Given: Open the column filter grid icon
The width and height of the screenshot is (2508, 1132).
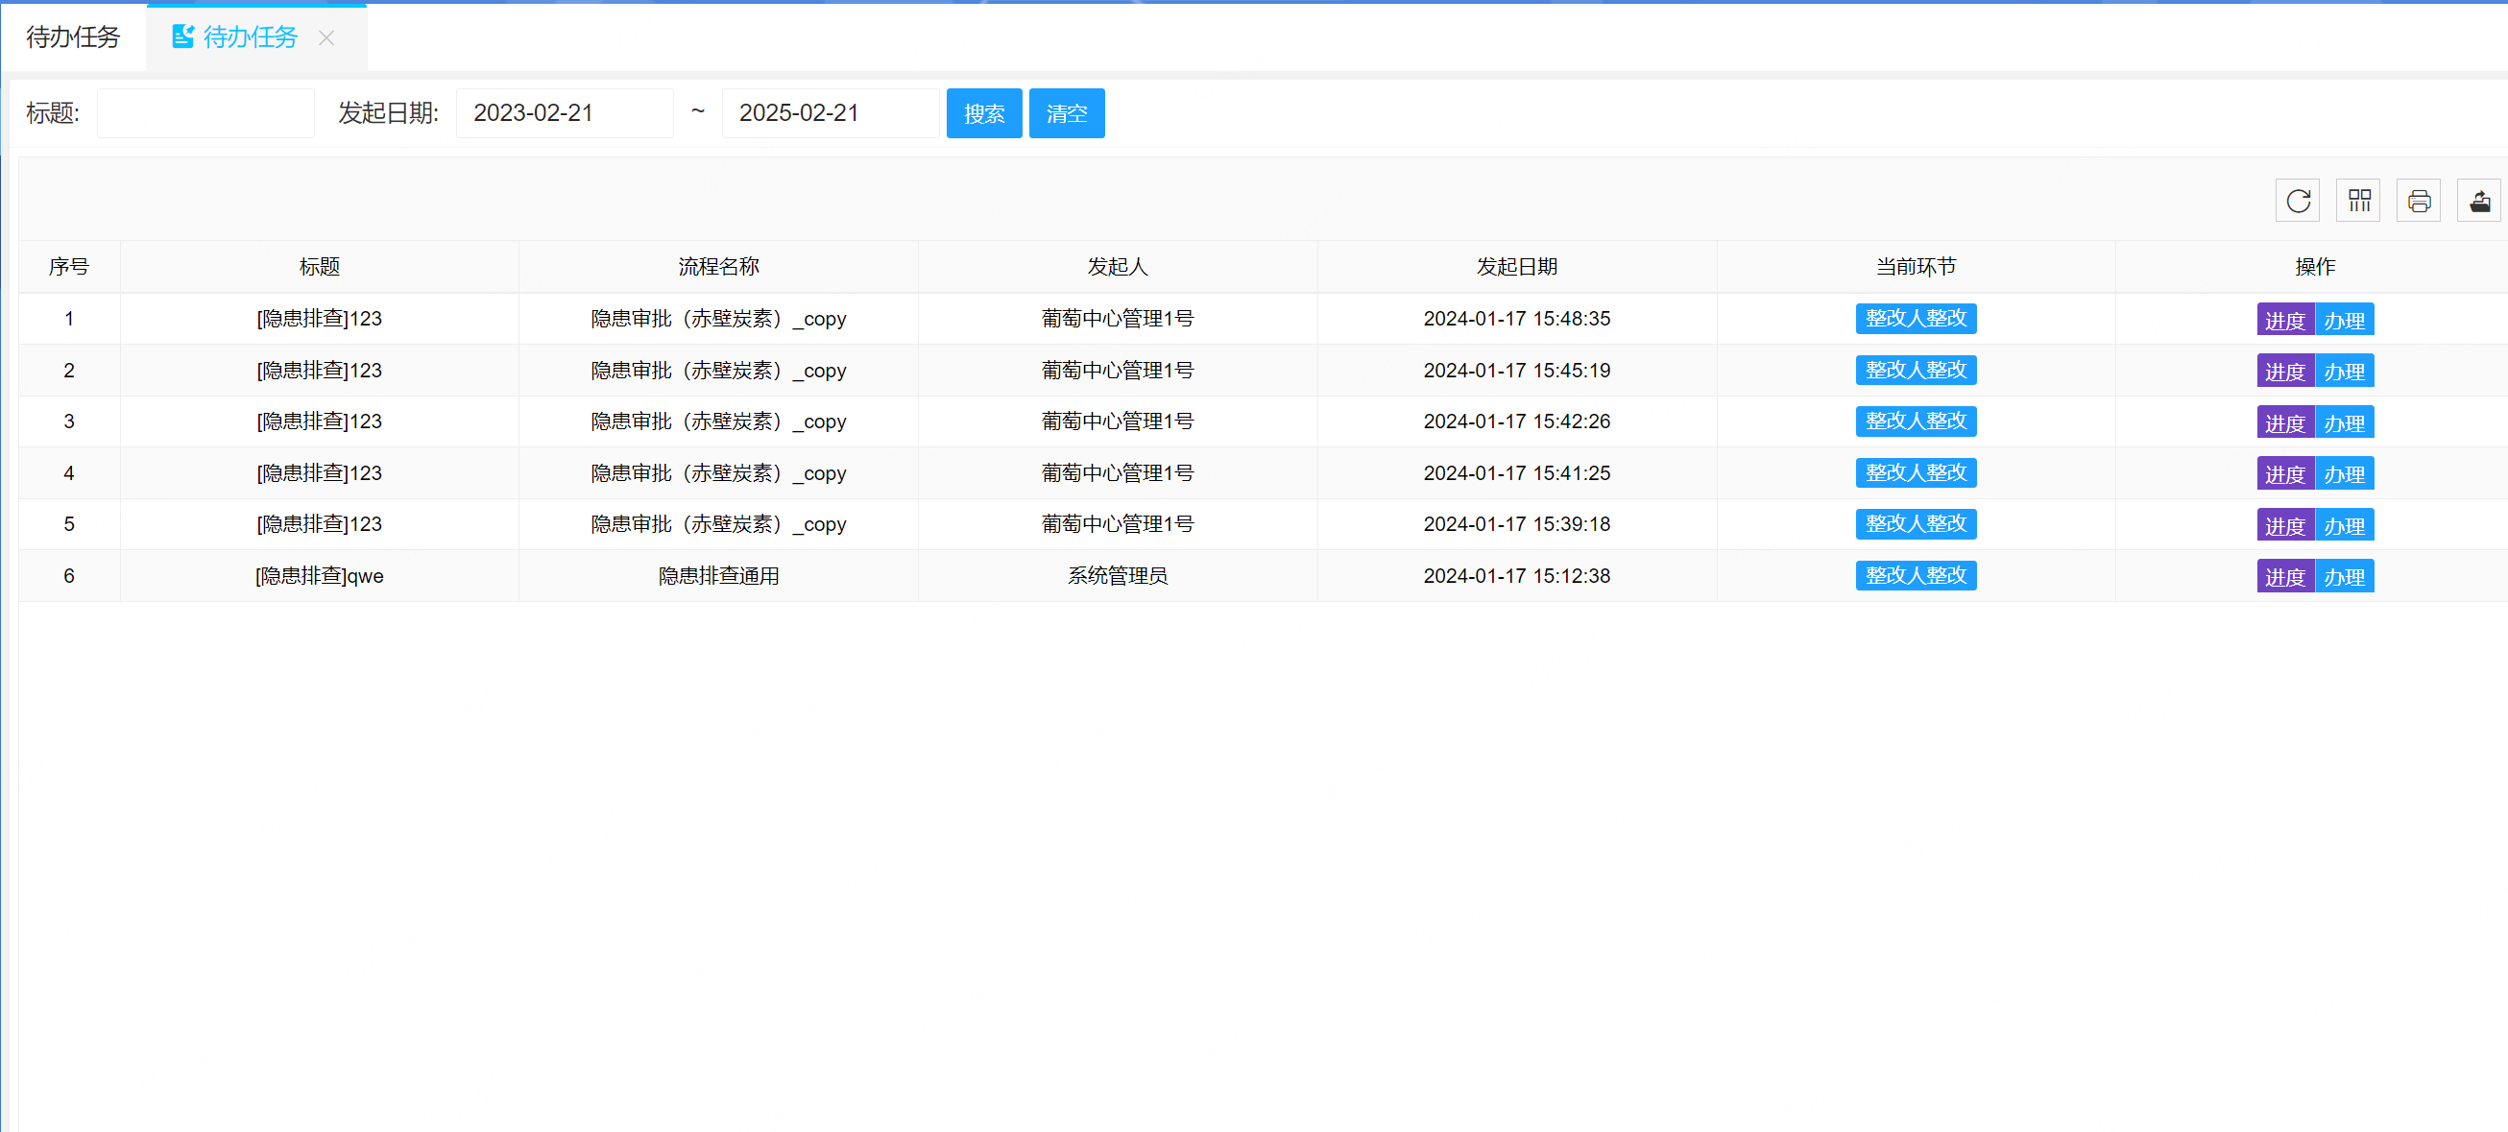Looking at the screenshot, I should tap(2358, 201).
